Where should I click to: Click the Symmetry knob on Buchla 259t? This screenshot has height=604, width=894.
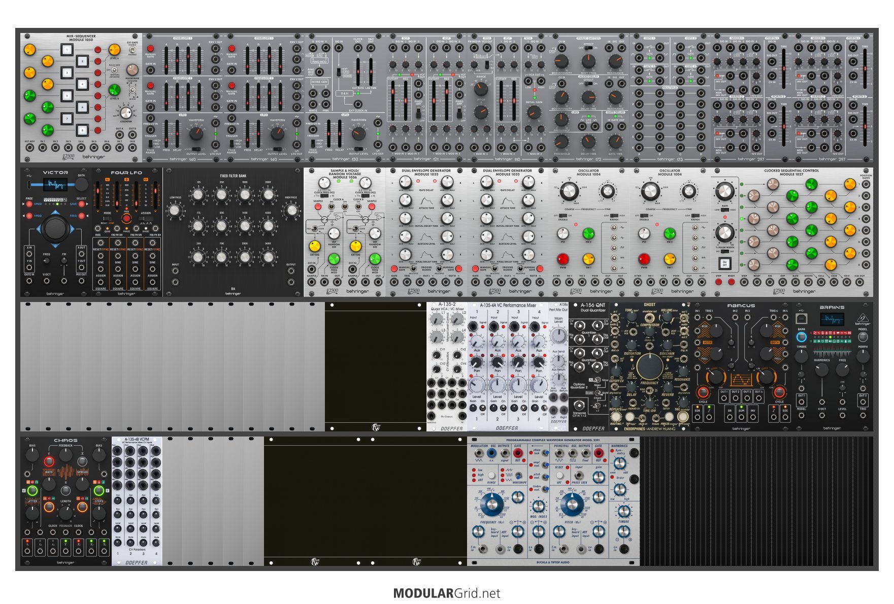click(x=620, y=463)
